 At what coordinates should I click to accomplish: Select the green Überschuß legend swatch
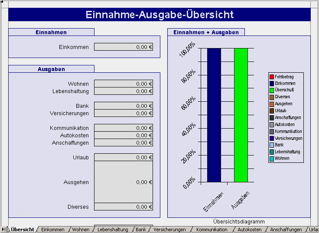272,90
